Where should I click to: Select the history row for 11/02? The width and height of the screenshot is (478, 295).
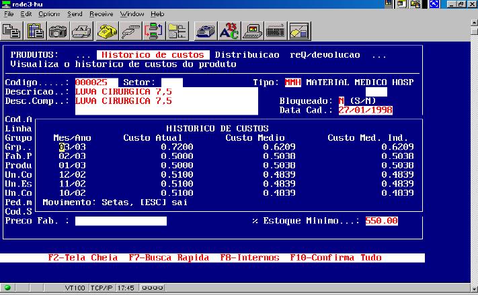tap(236, 184)
